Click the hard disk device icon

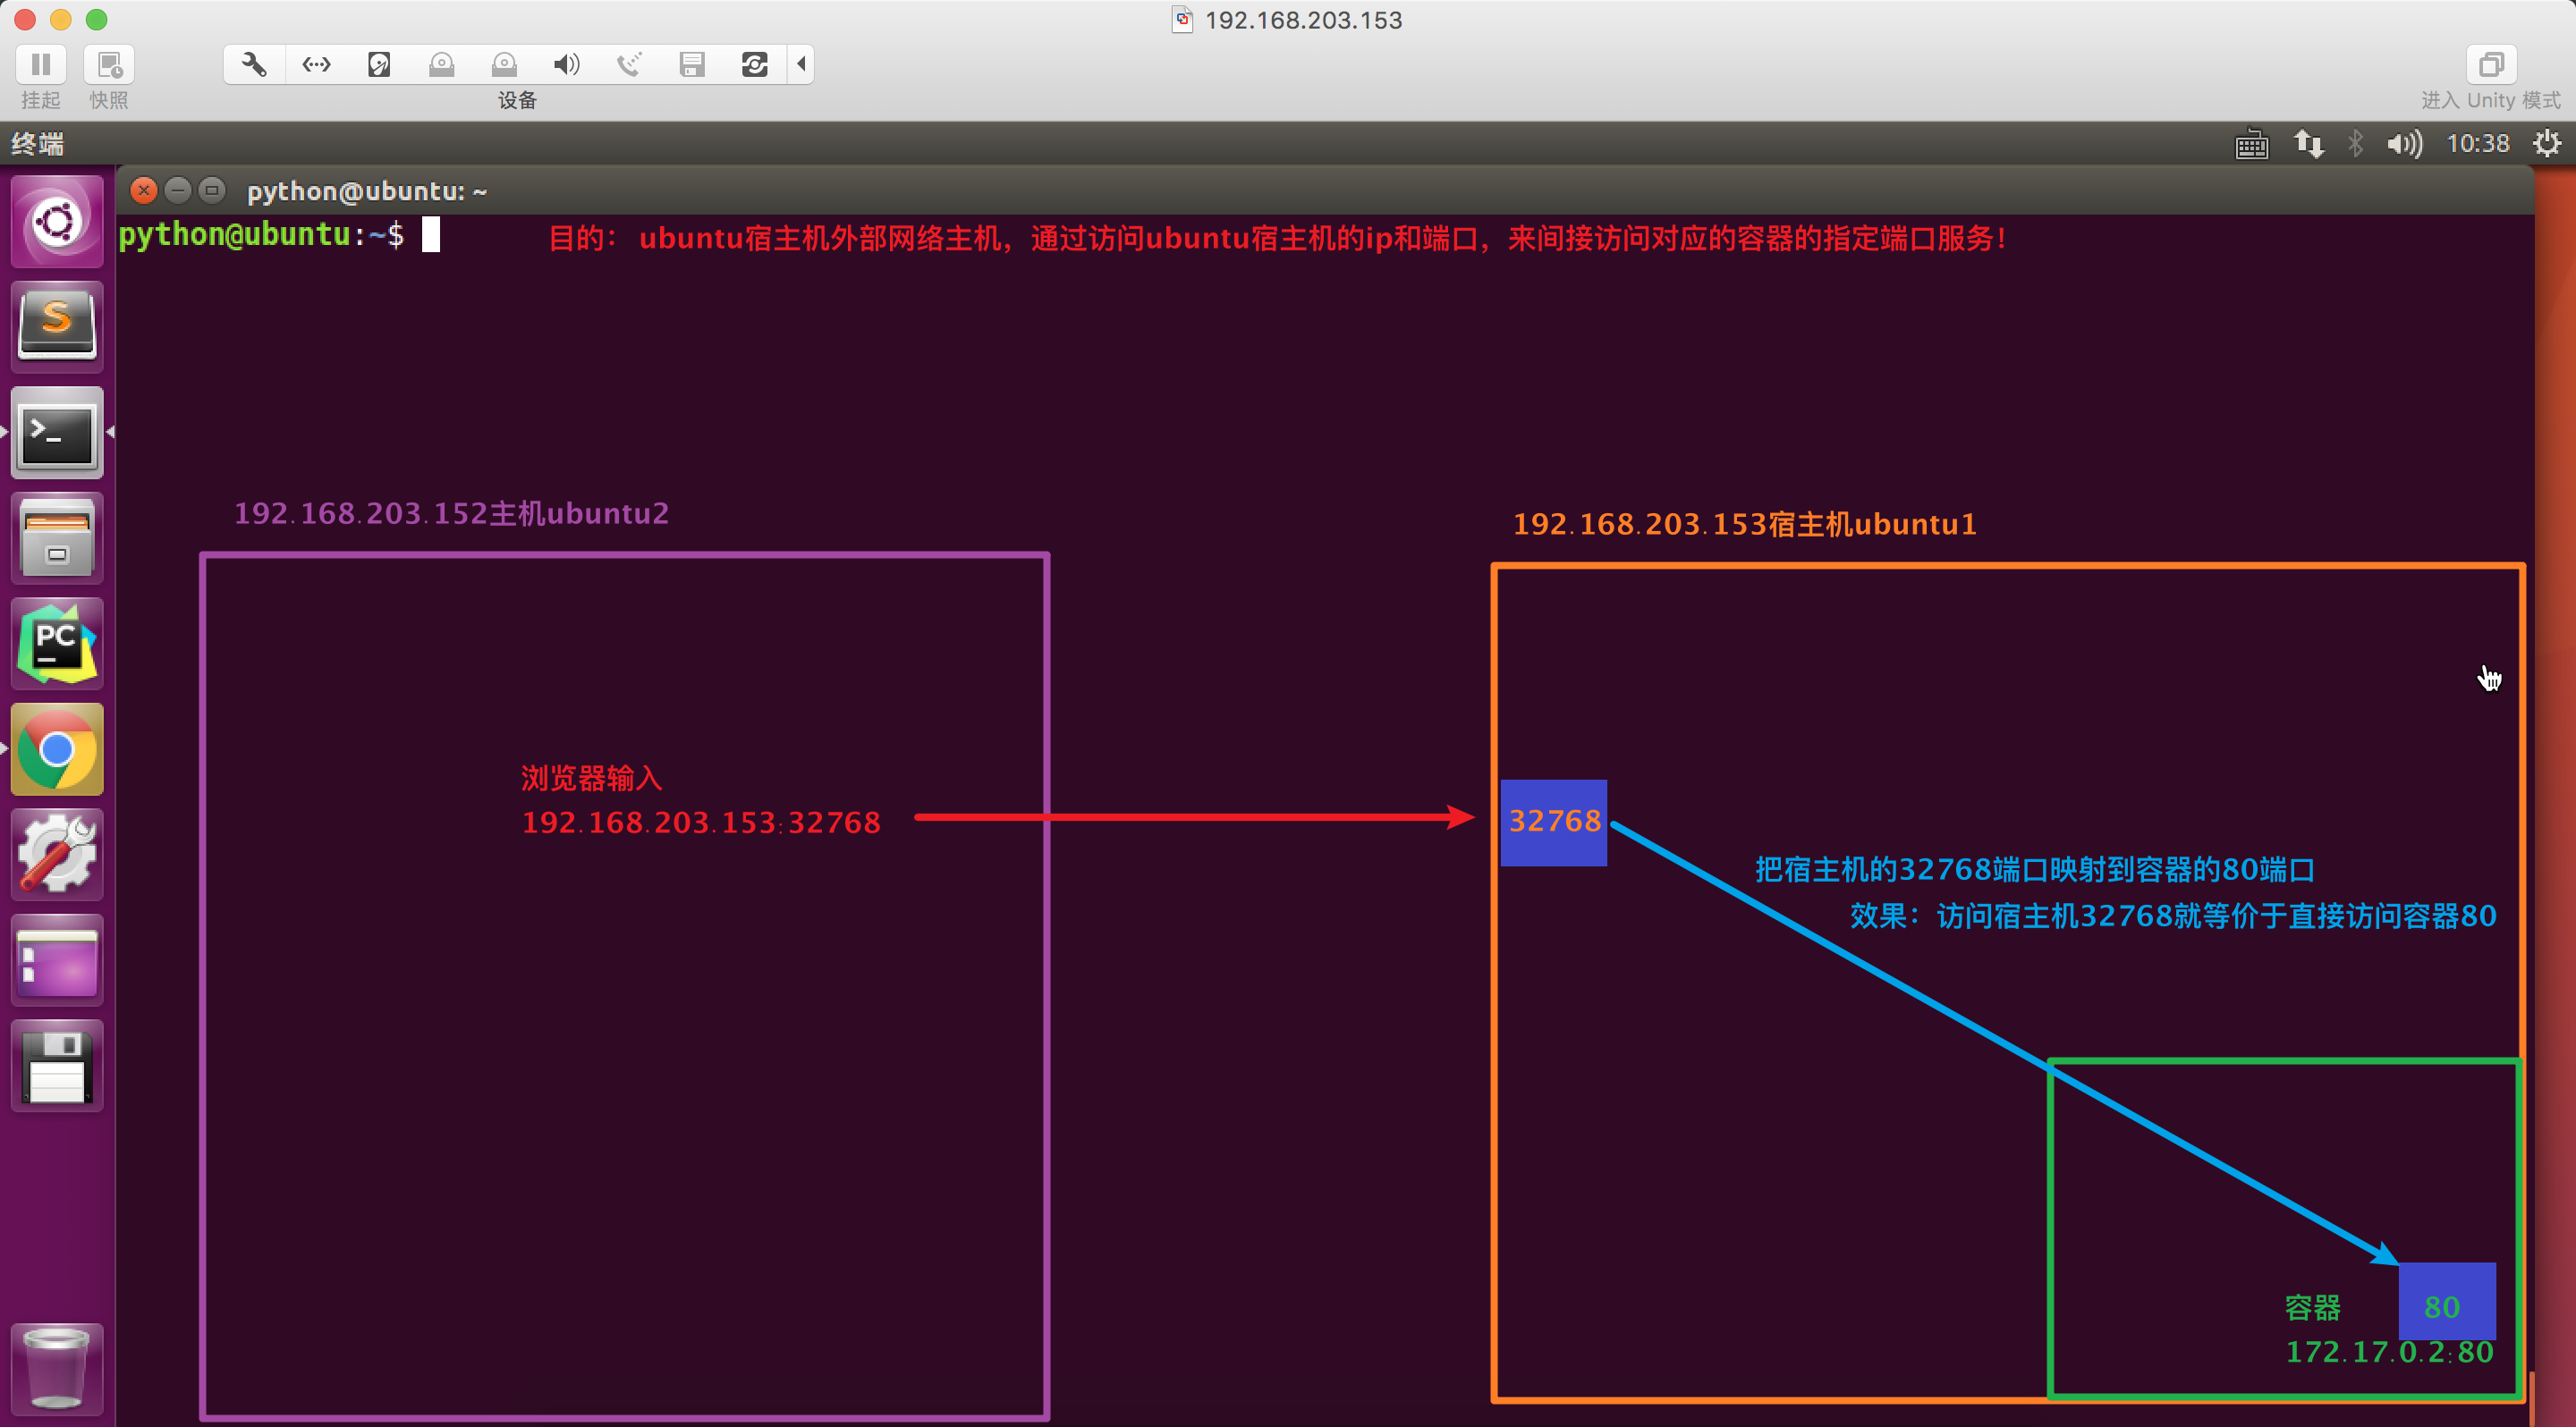[379, 65]
